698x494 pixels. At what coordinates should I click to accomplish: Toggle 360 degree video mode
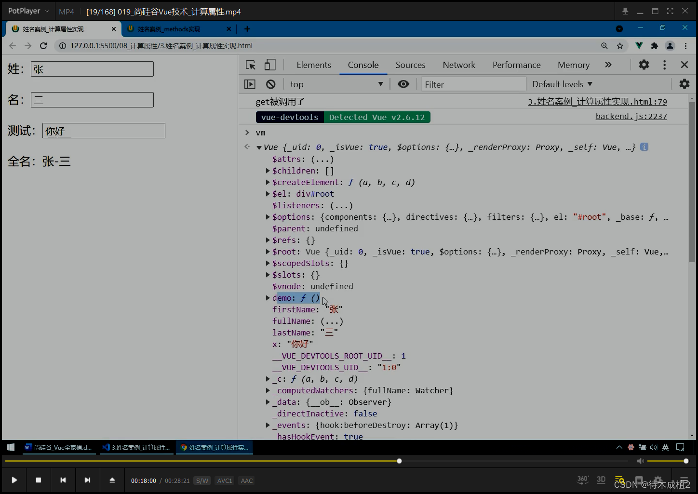583,480
